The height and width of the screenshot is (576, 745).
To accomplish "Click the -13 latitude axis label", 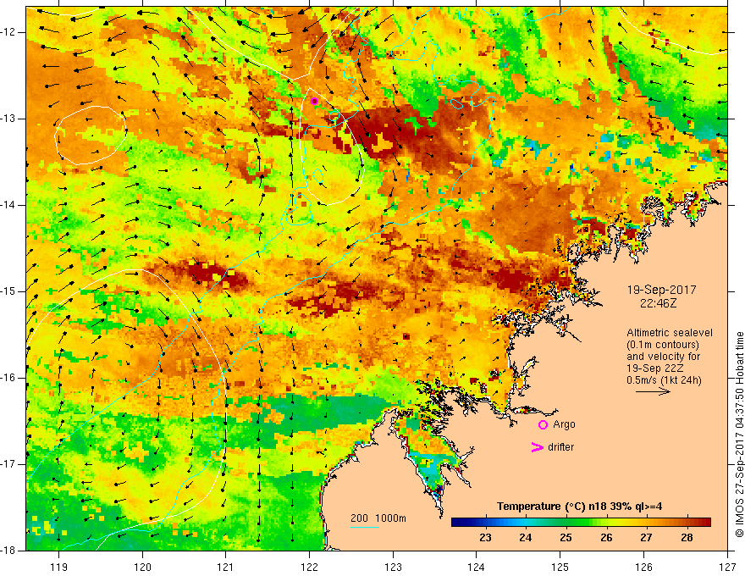I will click(8, 119).
